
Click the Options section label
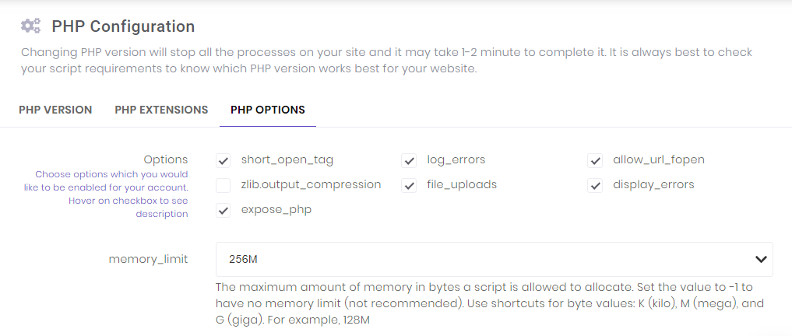click(x=165, y=159)
